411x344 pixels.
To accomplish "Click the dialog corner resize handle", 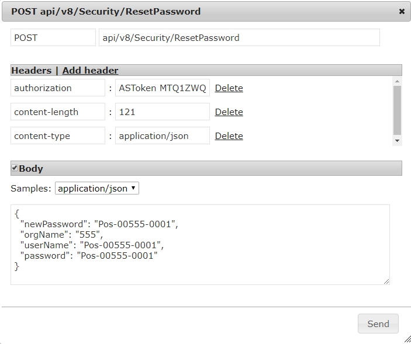I will pyautogui.click(x=407, y=340).
